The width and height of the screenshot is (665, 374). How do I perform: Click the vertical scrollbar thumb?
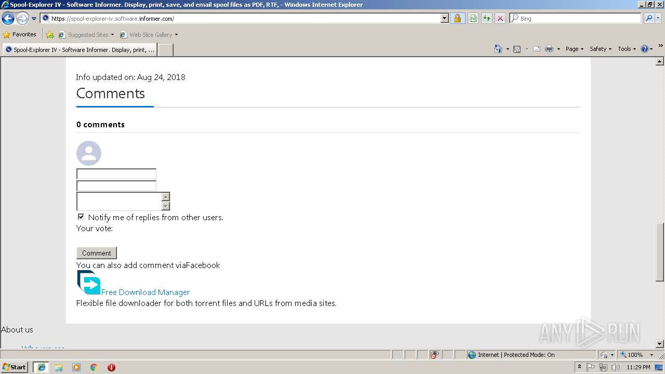pyautogui.click(x=660, y=252)
